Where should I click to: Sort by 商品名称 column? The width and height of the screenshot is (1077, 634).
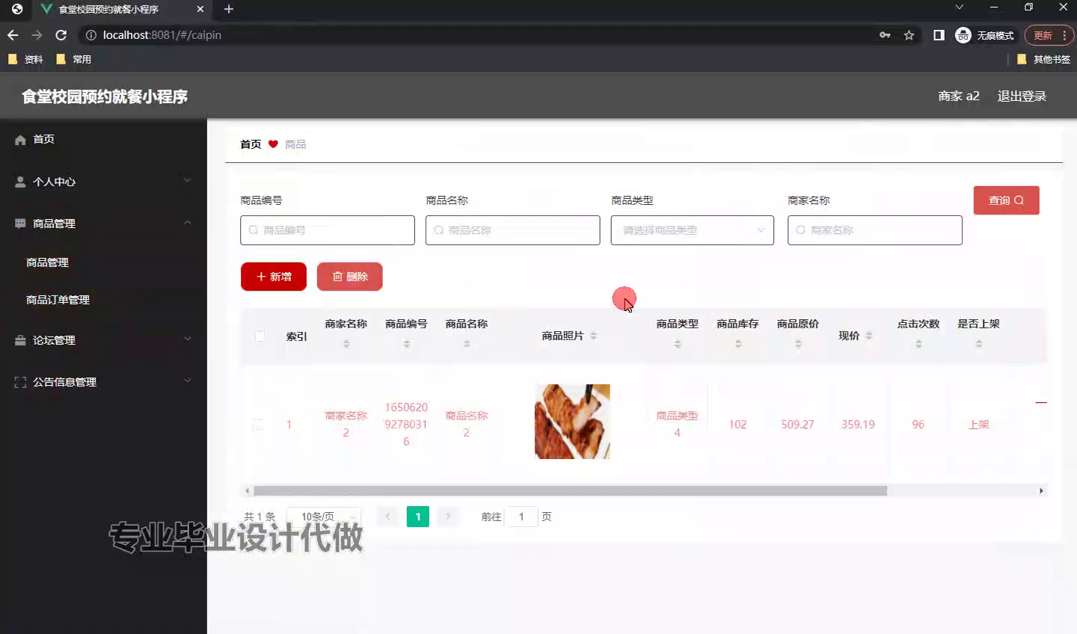467,344
